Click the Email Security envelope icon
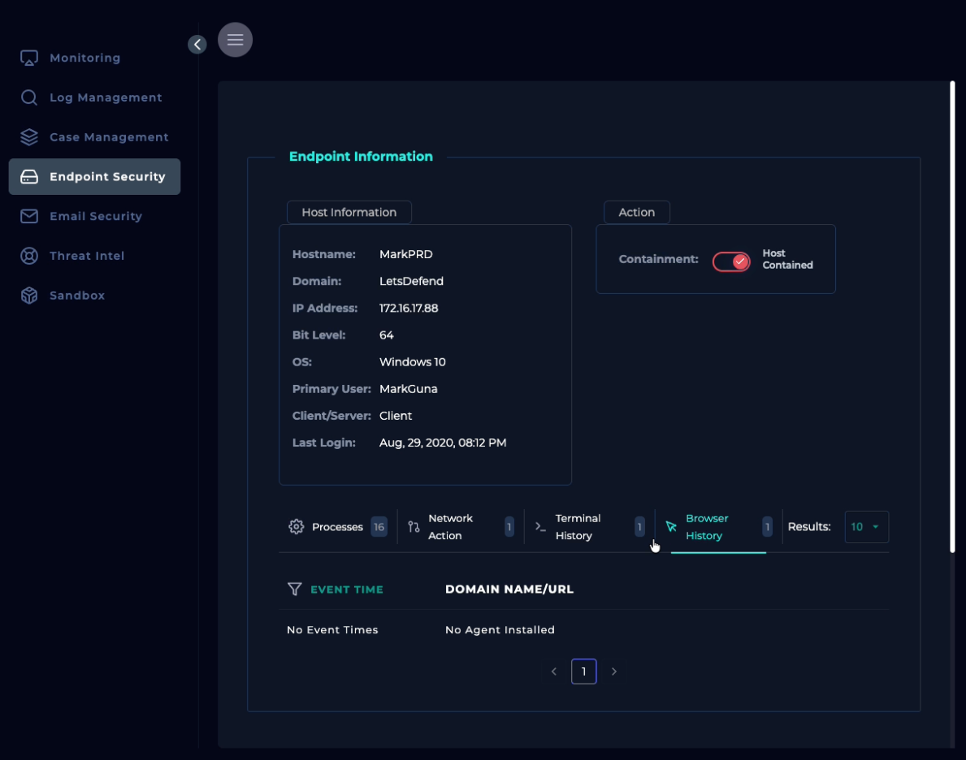Image resolution: width=966 pixels, height=760 pixels. [x=29, y=216]
